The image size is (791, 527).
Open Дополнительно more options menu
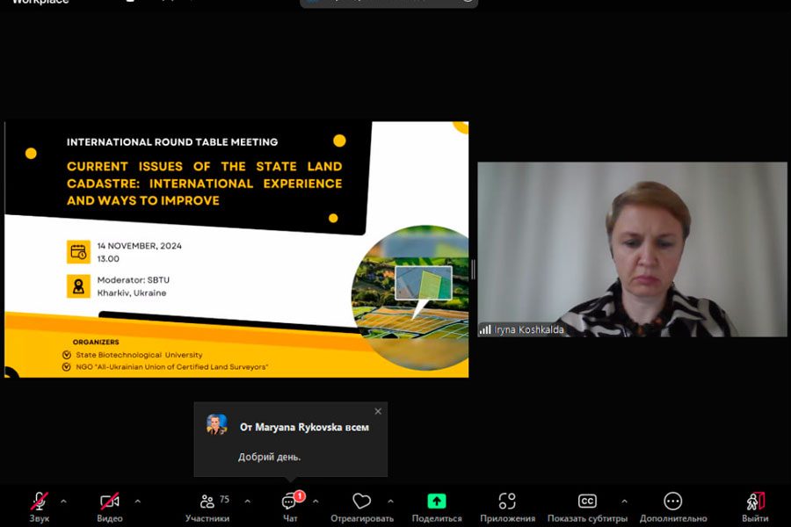coord(673,506)
